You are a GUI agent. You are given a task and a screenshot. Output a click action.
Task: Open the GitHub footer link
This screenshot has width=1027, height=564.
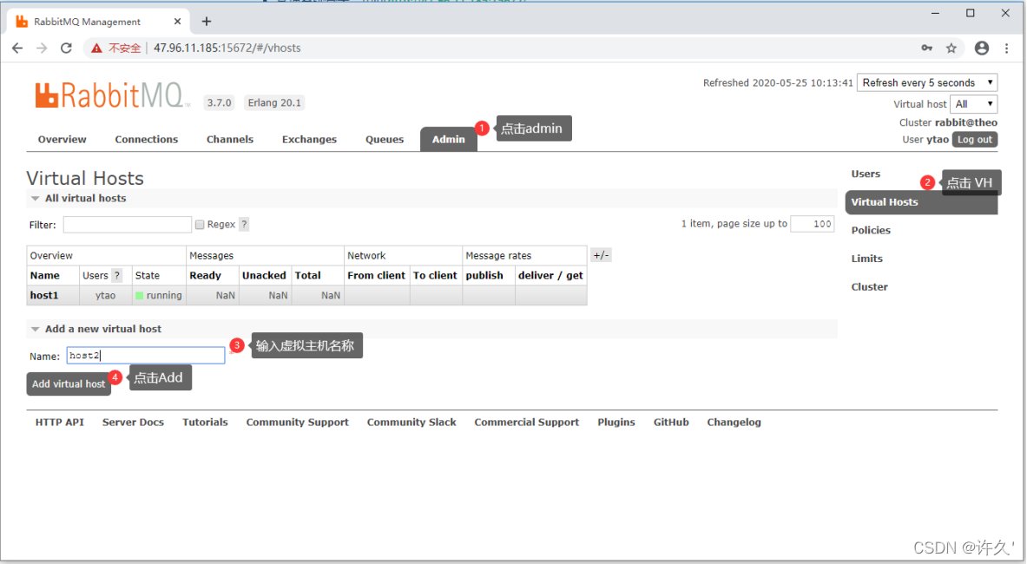tap(671, 423)
